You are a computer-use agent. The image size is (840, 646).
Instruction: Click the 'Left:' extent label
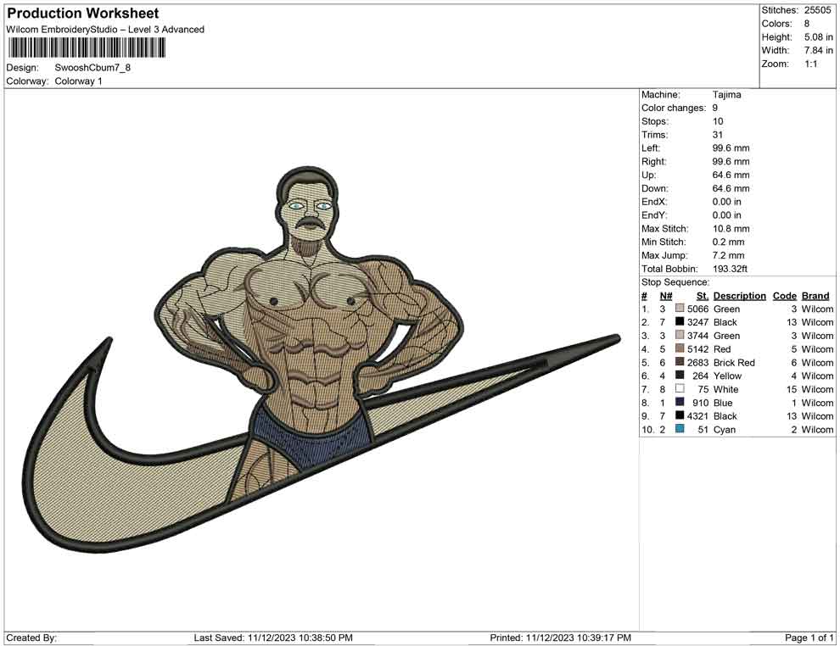click(651, 148)
